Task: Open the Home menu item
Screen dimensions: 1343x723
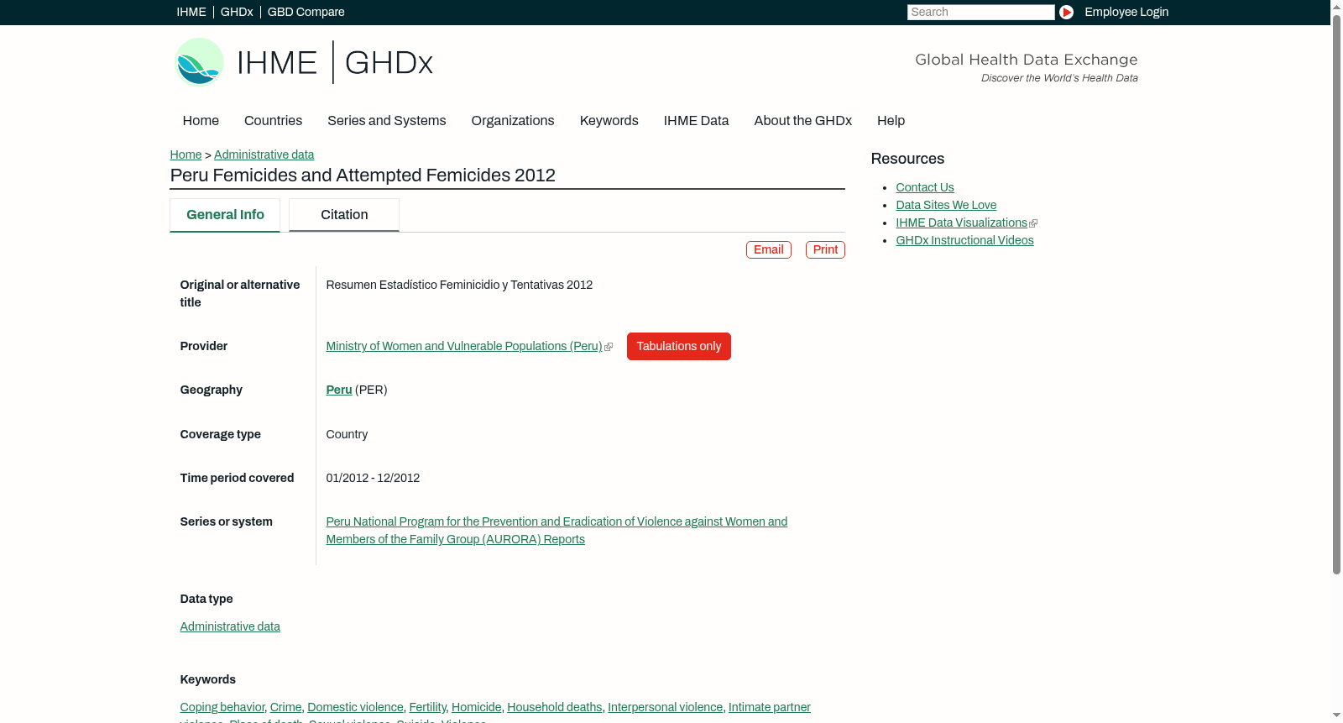Action: pyautogui.click(x=201, y=121)
